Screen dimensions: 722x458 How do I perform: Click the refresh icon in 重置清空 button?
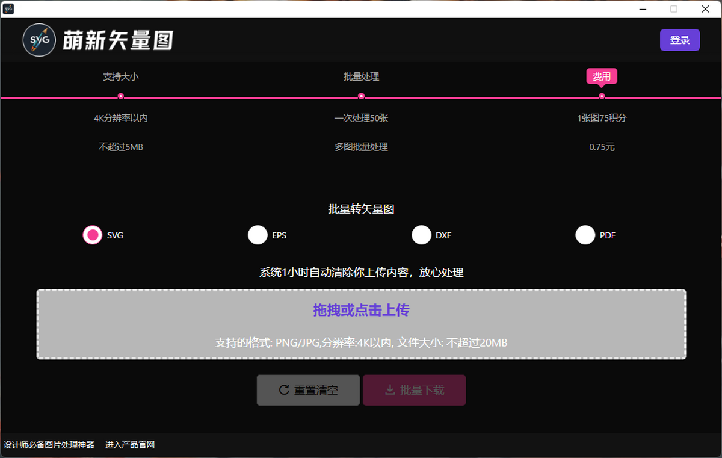pos(285,390)
